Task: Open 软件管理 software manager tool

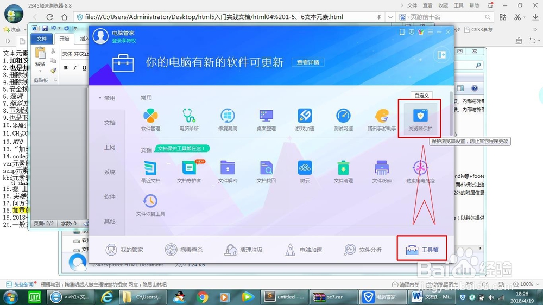Action: (x=150, y=120)
